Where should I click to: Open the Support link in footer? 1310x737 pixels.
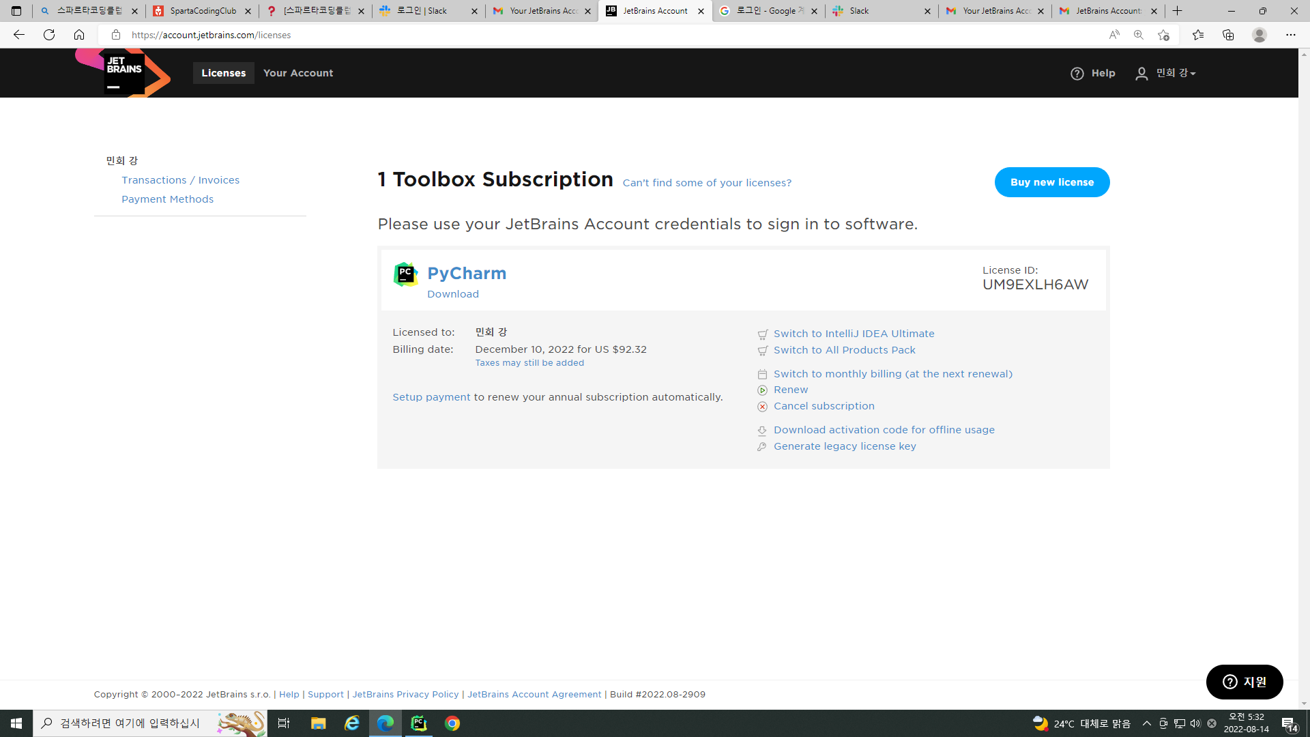[325, 695]
